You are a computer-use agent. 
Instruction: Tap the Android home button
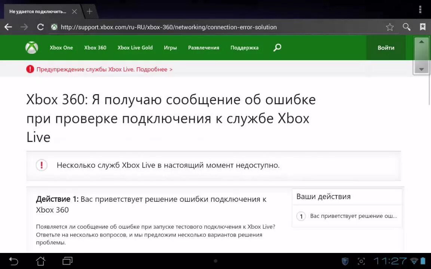(x=40, y=261)
